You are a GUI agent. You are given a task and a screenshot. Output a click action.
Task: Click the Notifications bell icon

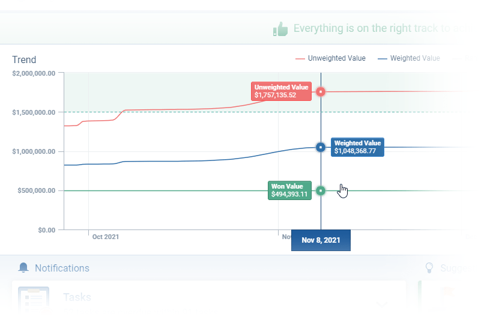point(24,268)
